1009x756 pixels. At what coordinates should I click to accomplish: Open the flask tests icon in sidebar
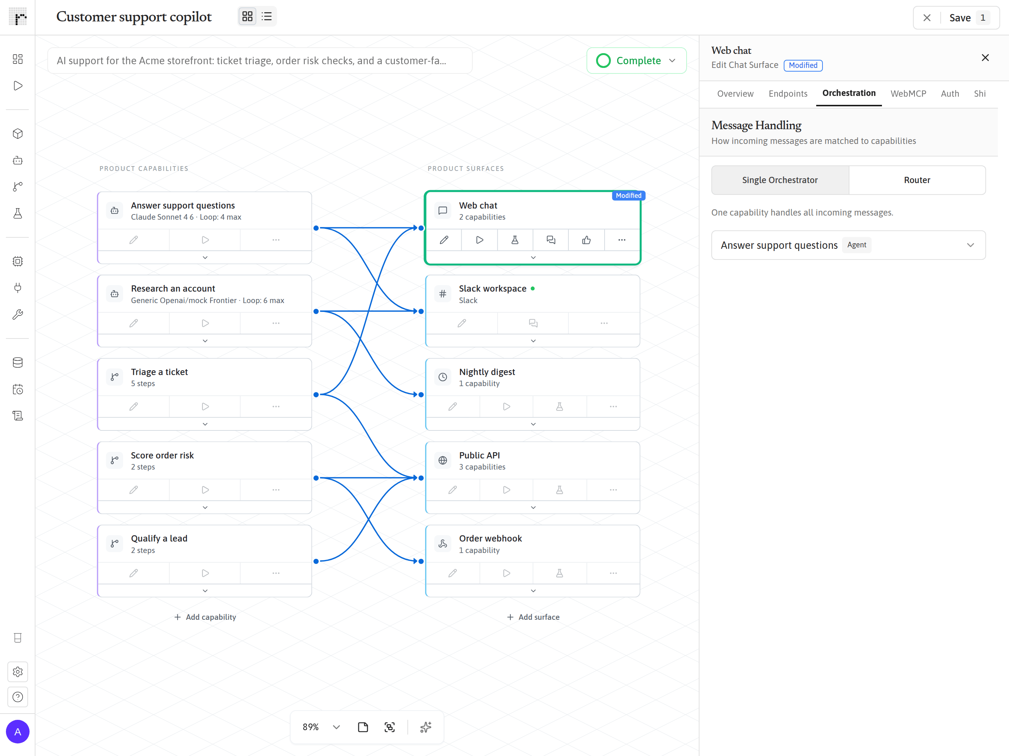(x=18, y=213)
